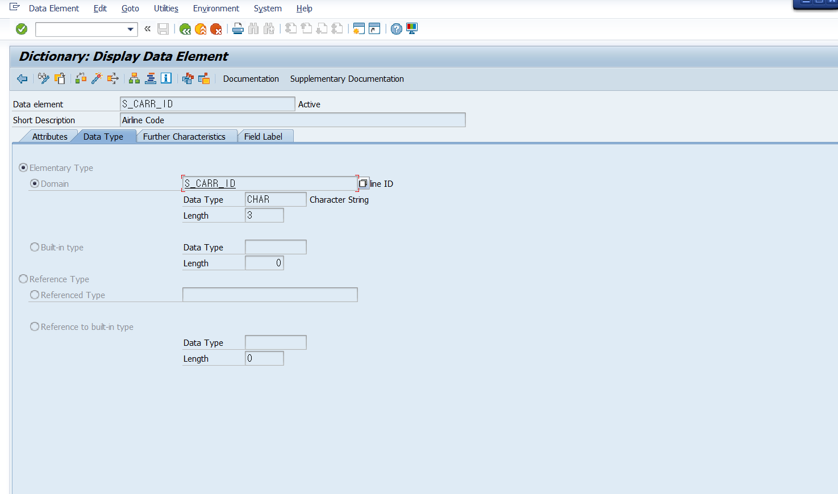The width and height of the screenshot is (838, 494).
Task: Click the Where-Used List icon
Action: 113,78
